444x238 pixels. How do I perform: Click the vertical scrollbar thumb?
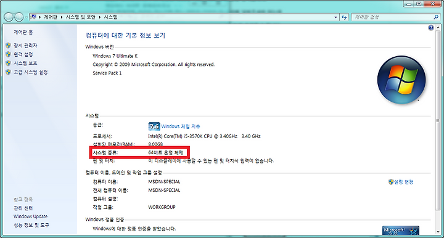(438, 120)
